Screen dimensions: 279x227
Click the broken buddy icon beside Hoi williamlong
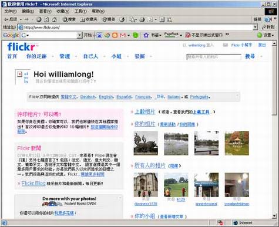[19, 74]
